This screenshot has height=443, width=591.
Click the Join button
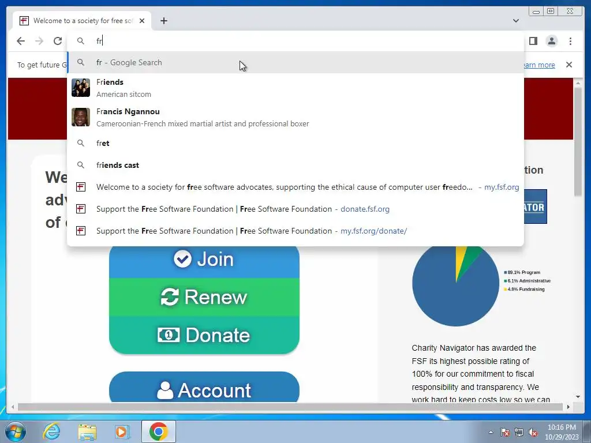pos(204,261)
